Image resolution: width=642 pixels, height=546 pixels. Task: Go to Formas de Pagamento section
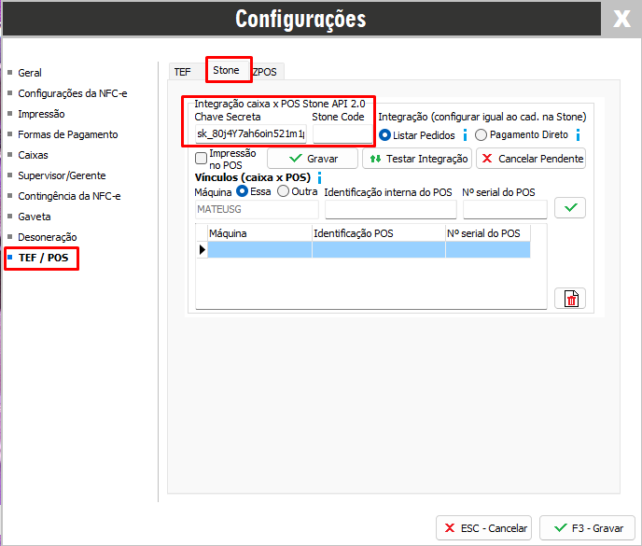(67, 134)
